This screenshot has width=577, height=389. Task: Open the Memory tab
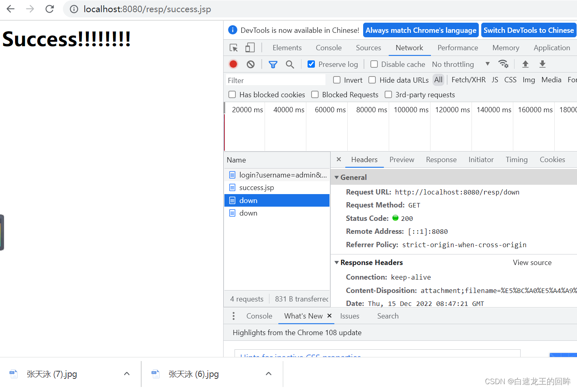tap(506, 48)
